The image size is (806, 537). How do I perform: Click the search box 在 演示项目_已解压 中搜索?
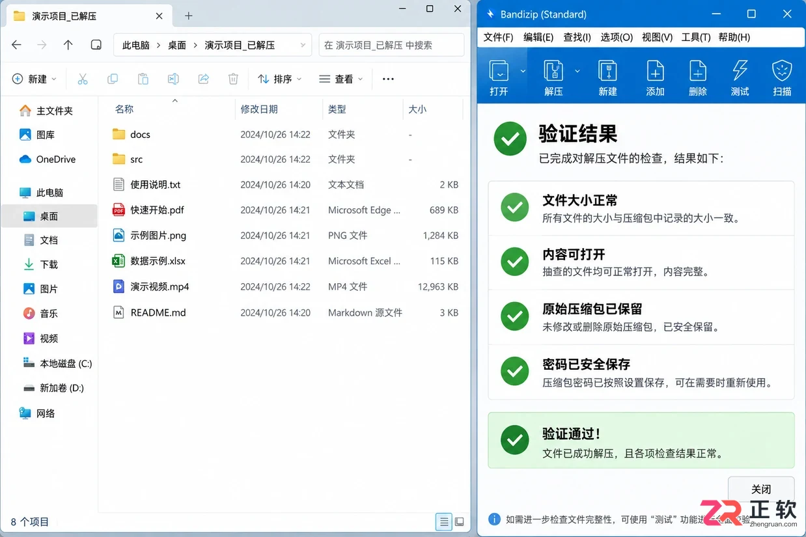(391, 45)
